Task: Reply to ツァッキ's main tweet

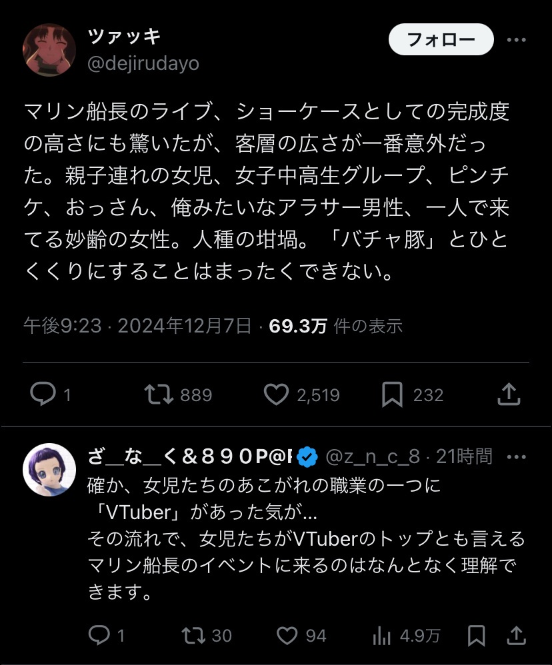Action: click(x=43, y=395)
